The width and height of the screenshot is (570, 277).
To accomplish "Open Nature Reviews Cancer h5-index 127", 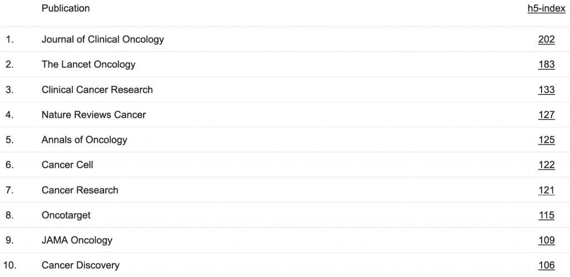I will pyautogui.click(x=546, y=115).
